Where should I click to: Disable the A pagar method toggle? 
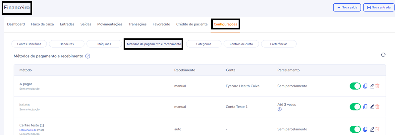(355, 86)
